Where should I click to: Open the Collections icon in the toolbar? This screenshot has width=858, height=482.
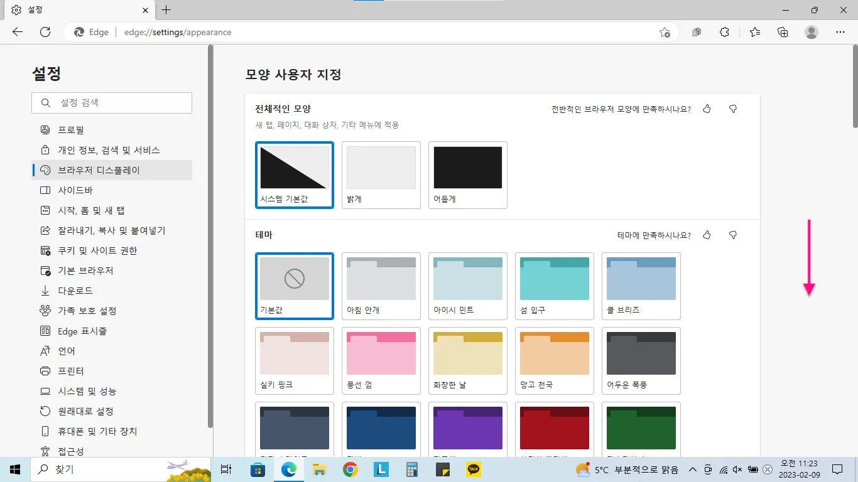tap(783, 32)
